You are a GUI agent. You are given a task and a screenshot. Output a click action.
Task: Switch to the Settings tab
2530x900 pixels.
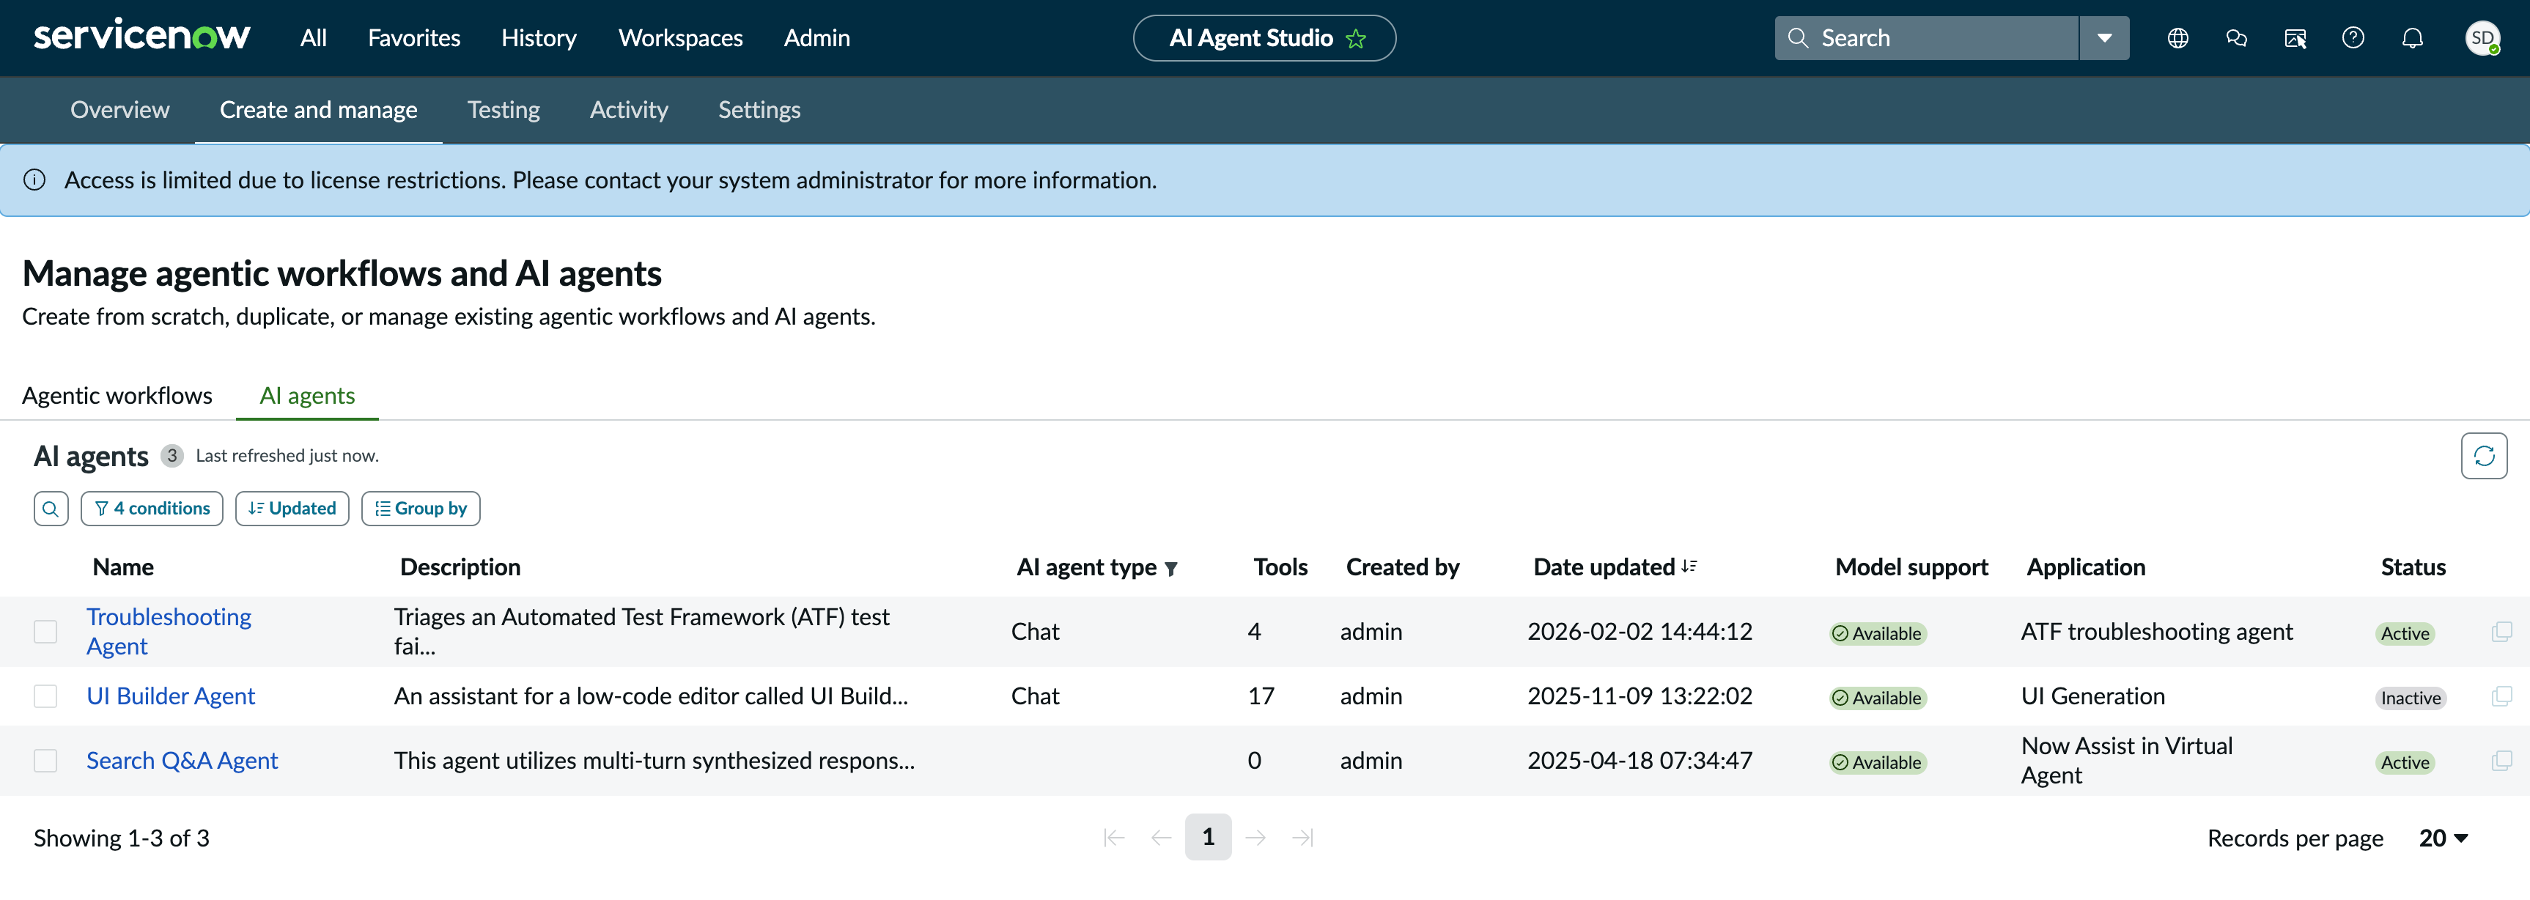[759, 110]
